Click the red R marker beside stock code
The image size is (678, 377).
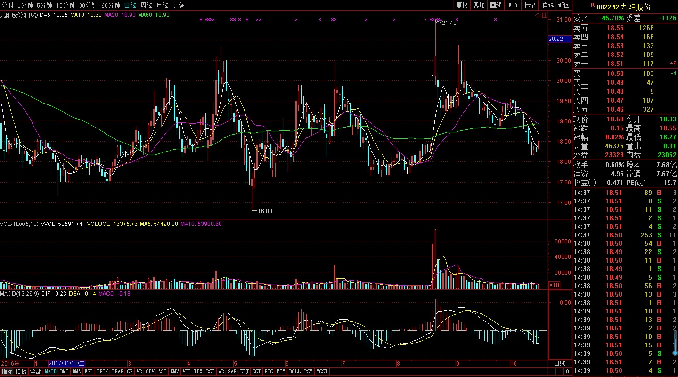coord(592,5)
